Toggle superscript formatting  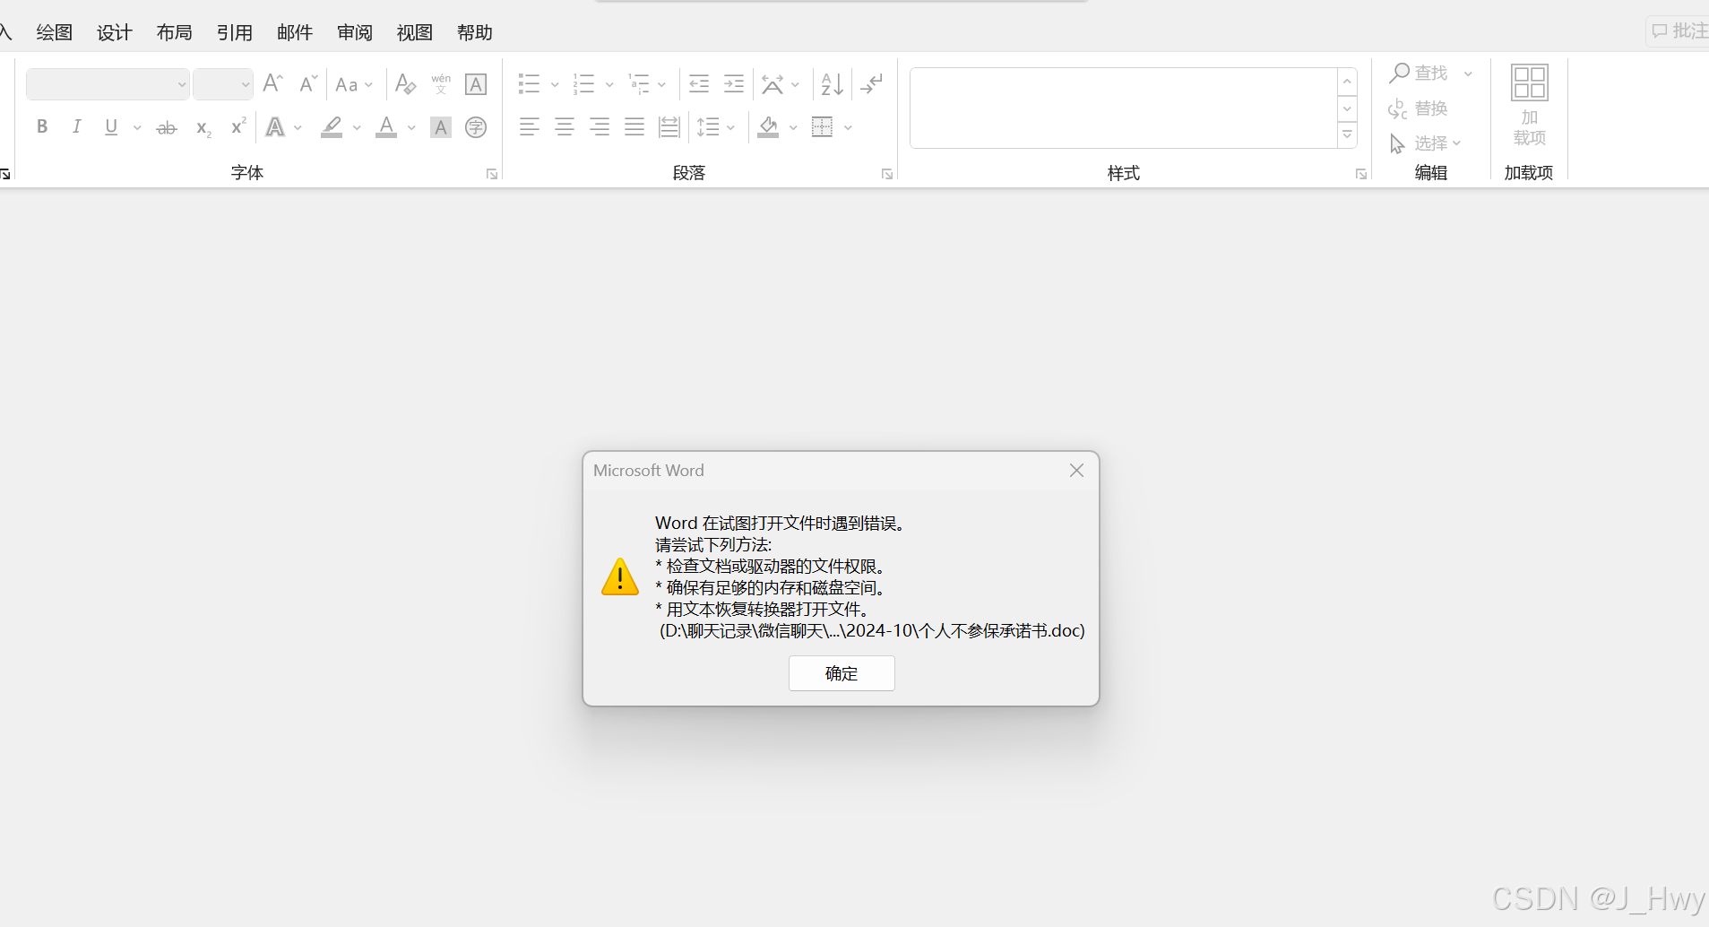click(238, 127)
